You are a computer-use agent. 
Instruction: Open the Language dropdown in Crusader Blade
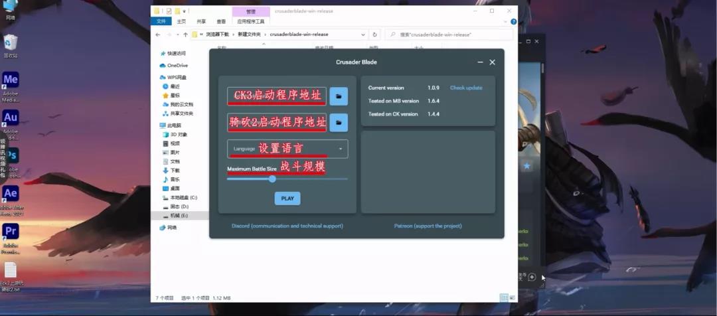pos(287,149)
